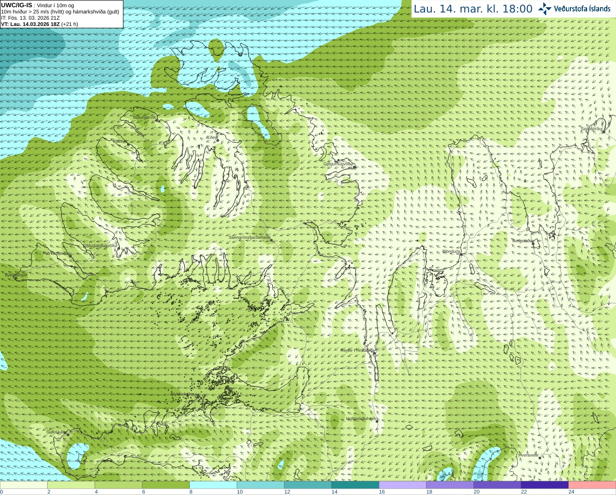Click the legend value '2'
616x495 pixels.
pos(49,492)
